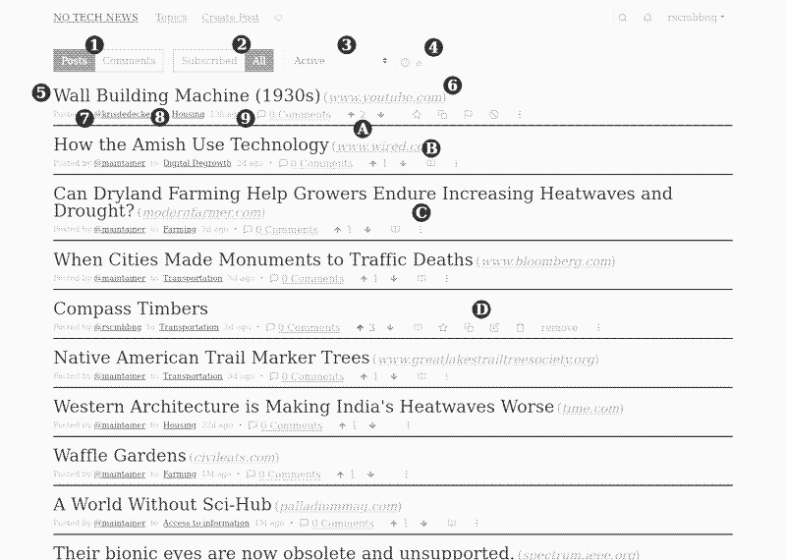Downvote A World Without Sci-Hub post
The height and width of the screenshot is (560, 786).
click(x=424, y=524)
